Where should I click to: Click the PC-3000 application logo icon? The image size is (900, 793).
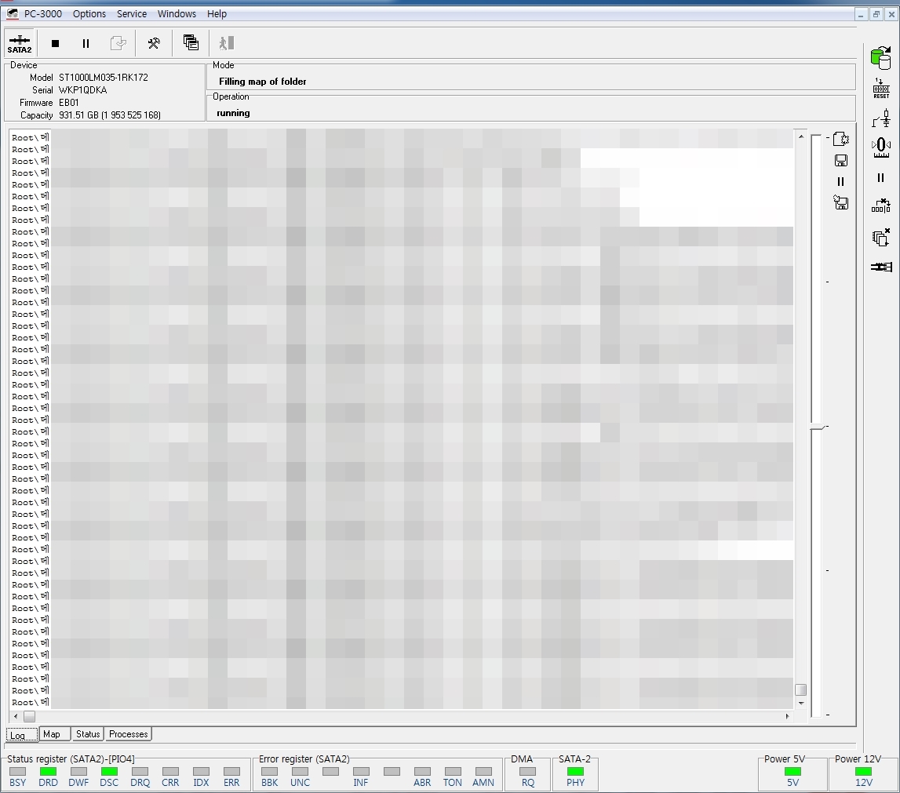[x=13, y=14]
